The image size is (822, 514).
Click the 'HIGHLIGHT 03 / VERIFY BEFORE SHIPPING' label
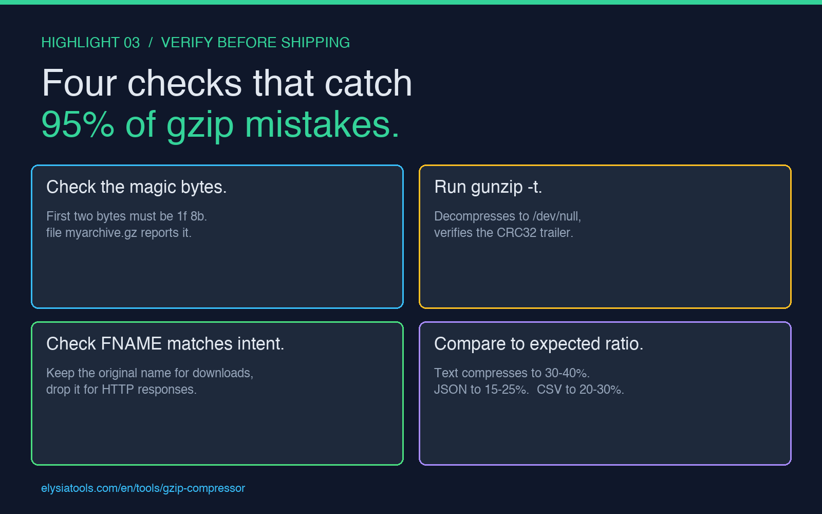(195, 43)
